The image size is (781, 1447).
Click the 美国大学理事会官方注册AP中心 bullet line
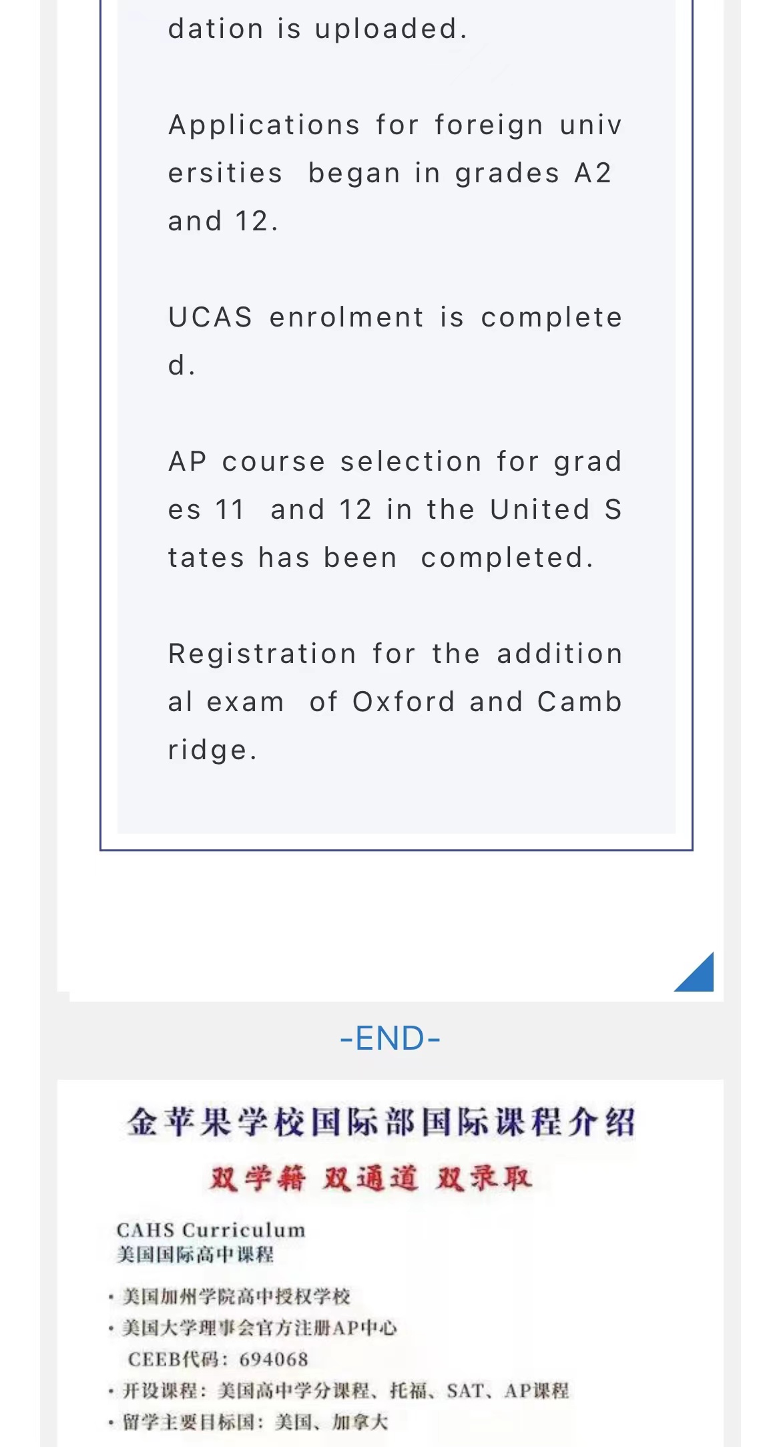tap(260, 1328)
